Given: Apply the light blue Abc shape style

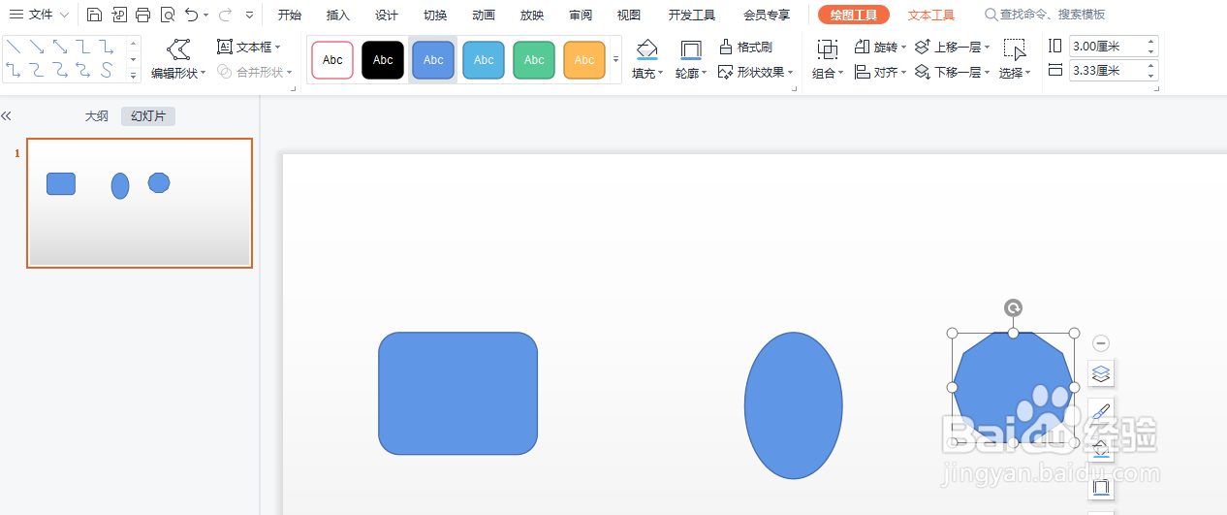Looking at the screenshot, I should (484, 60).
